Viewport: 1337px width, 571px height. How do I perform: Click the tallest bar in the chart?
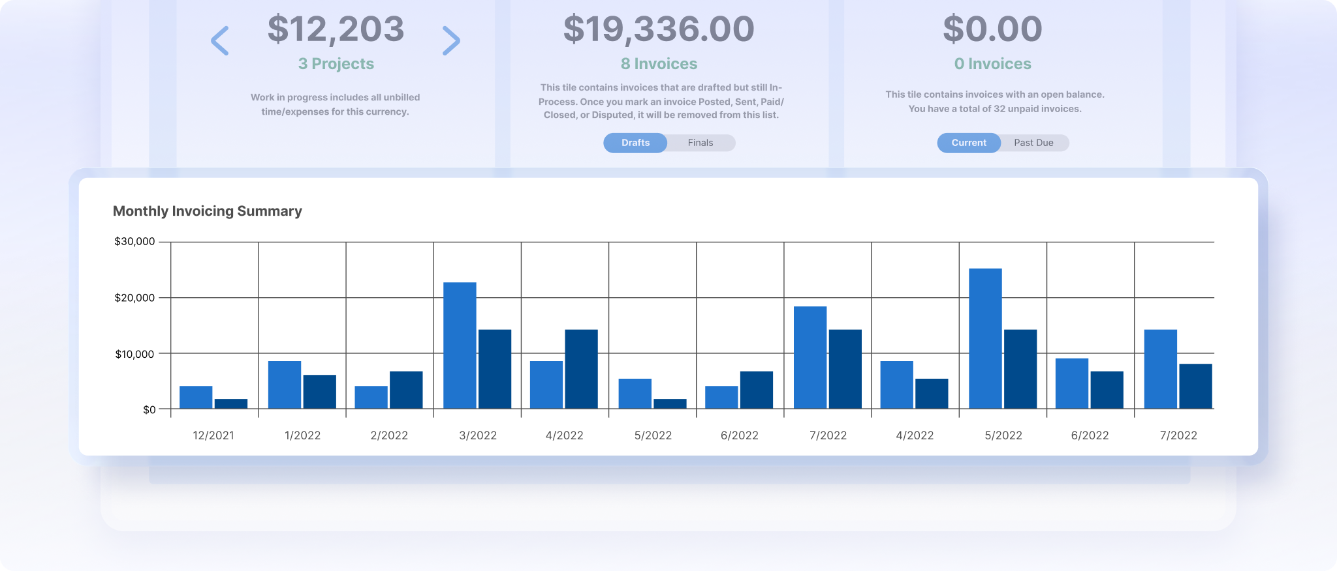tap(985, 339)
